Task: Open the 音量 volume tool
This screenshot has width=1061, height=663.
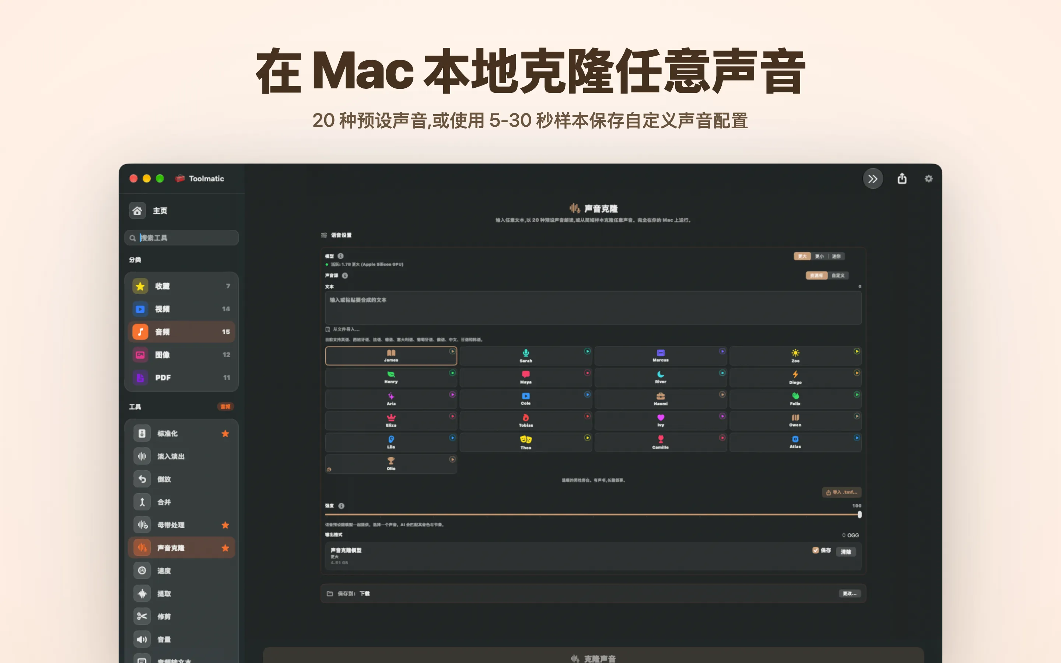Action: (x=182, y=639)
